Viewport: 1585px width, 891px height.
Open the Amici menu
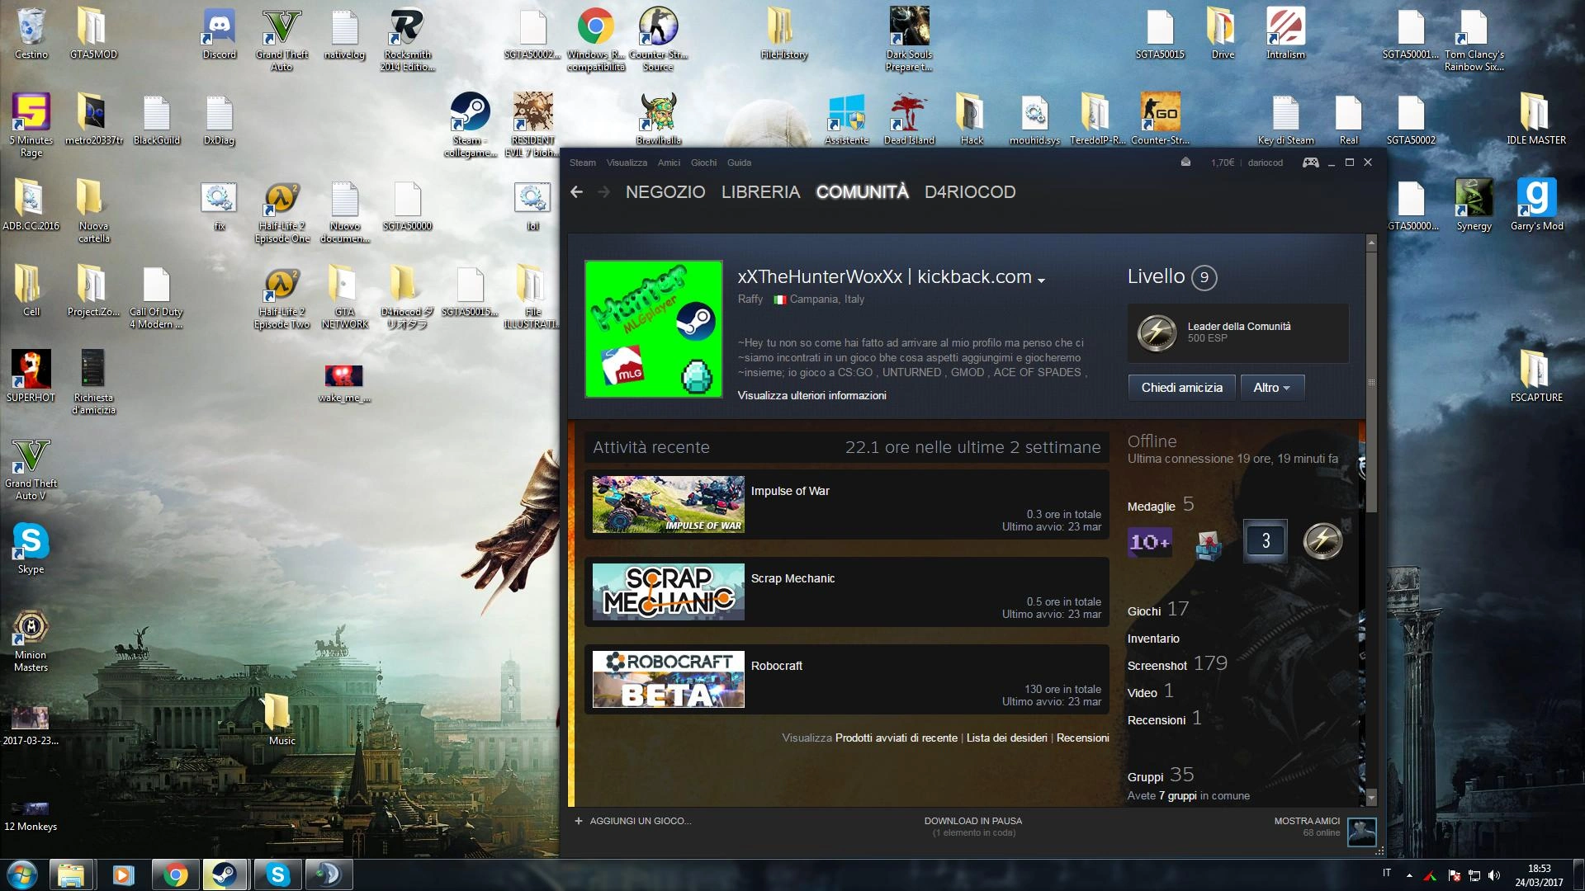click(x=669, y=163)
